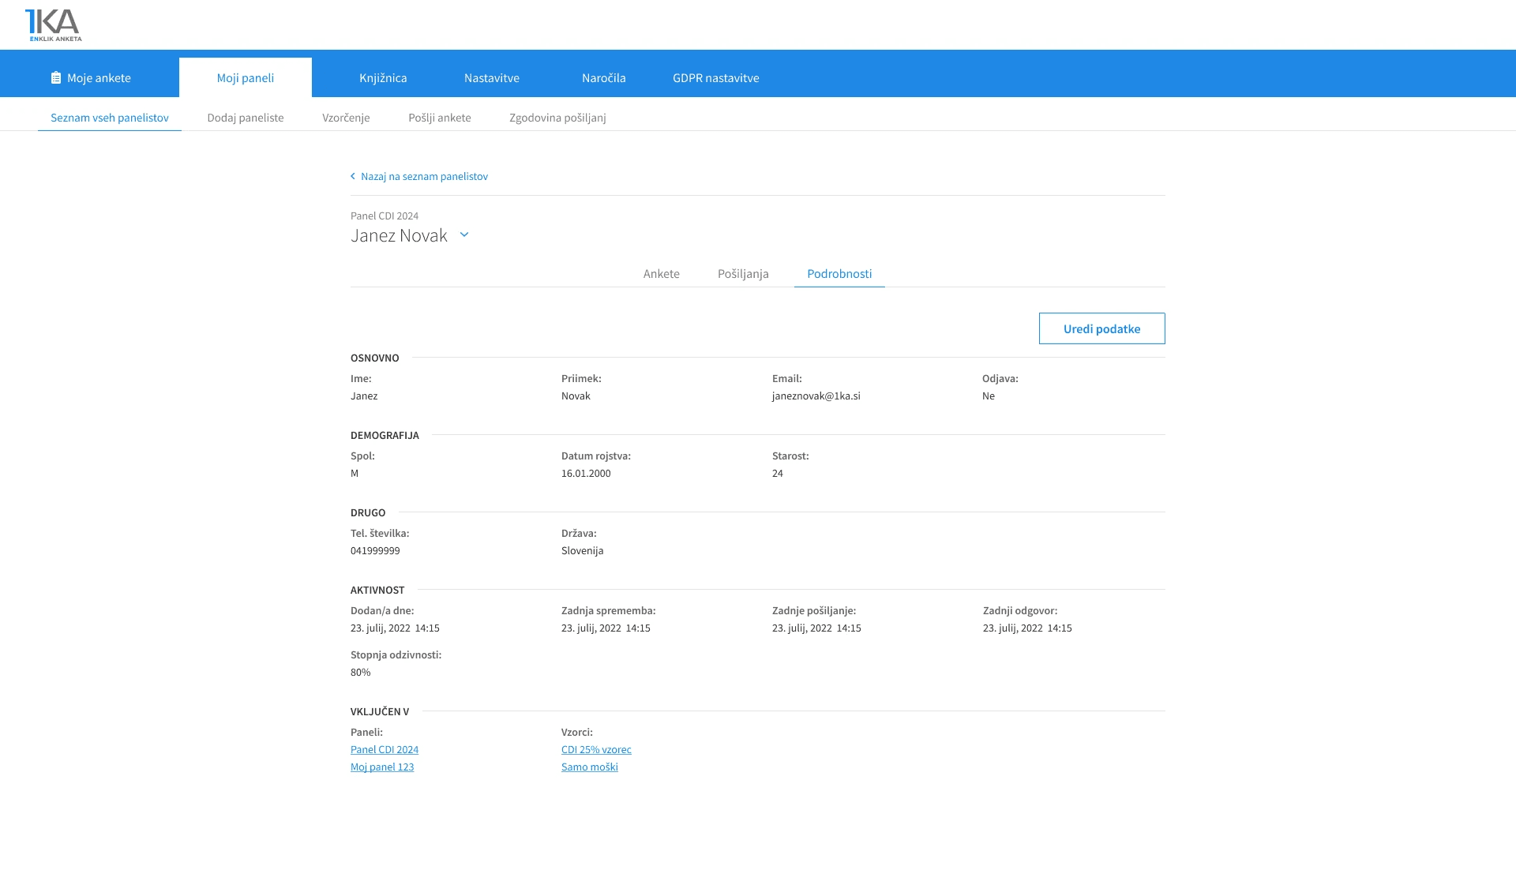Select the Dodaj paneliste subtab

(245, 118)
